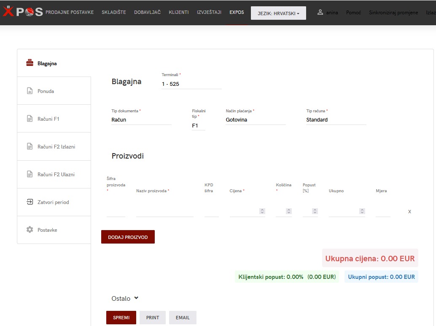Open Računi F2 Ulazni using its icon
436x326 pixels.
point(29,174)
